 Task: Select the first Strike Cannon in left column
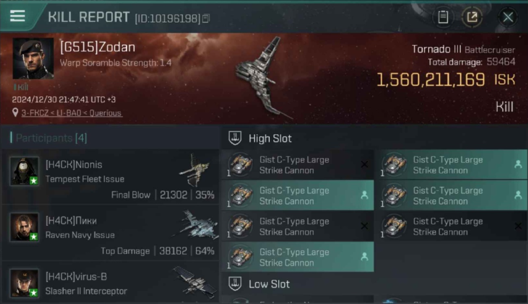[297, 165]
